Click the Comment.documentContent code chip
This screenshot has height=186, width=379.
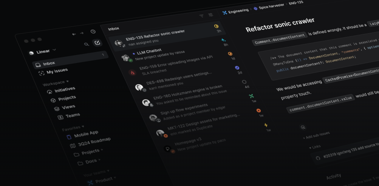pyautogui.click(x=280, y=39)
